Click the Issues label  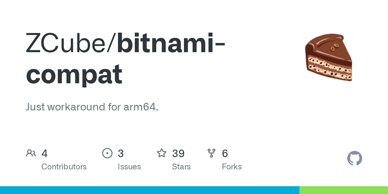pyautogui.click(x=129, y=167)
